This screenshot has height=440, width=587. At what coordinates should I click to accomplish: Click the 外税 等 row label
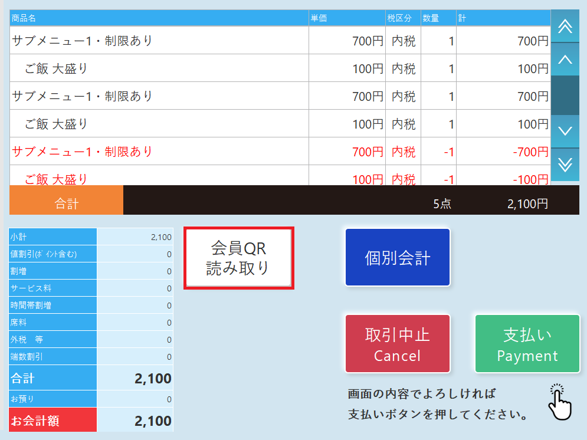click(53, 339)
